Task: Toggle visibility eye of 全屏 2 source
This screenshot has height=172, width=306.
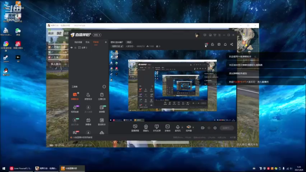Action: (x=72, y=47)
